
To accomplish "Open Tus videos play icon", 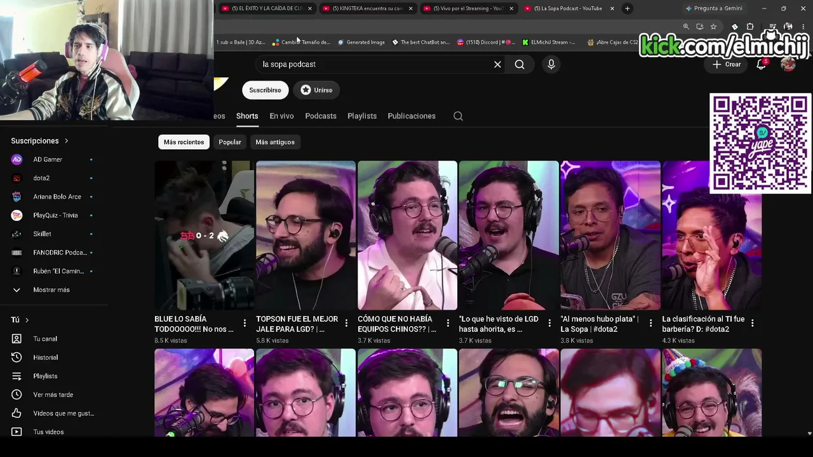I will coord(17,432).
